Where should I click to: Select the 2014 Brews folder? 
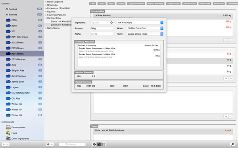pos(22,54)
